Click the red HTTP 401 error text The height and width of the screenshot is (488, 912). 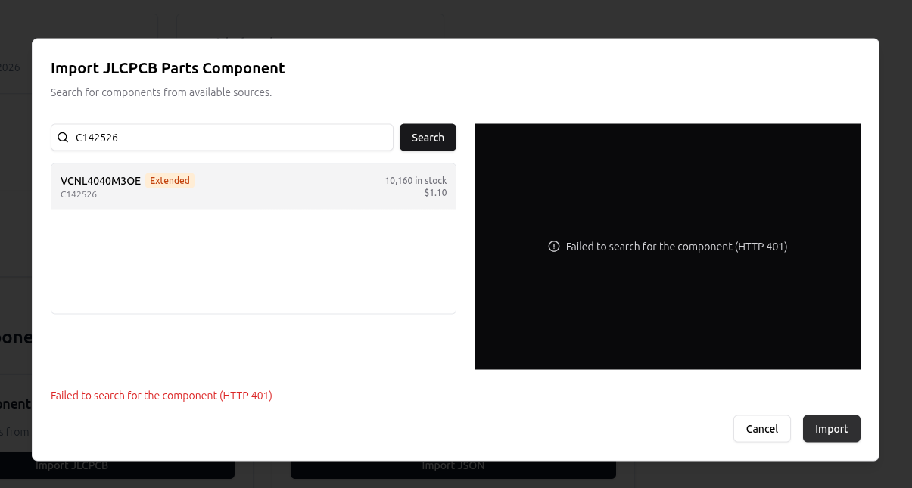pos(161,396)
